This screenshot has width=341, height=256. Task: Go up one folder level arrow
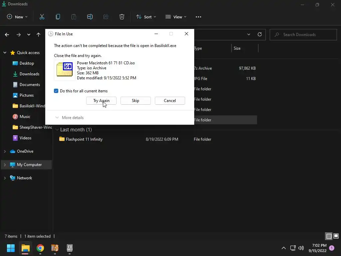pos(39,35)
